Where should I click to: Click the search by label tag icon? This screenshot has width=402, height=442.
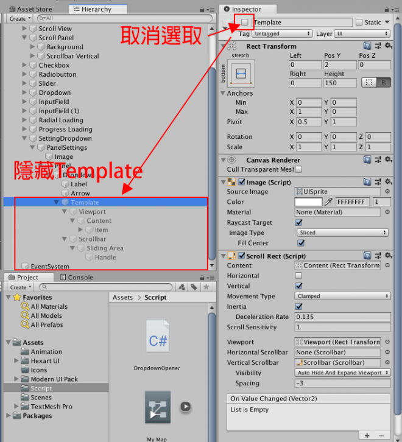click(193, 287)
